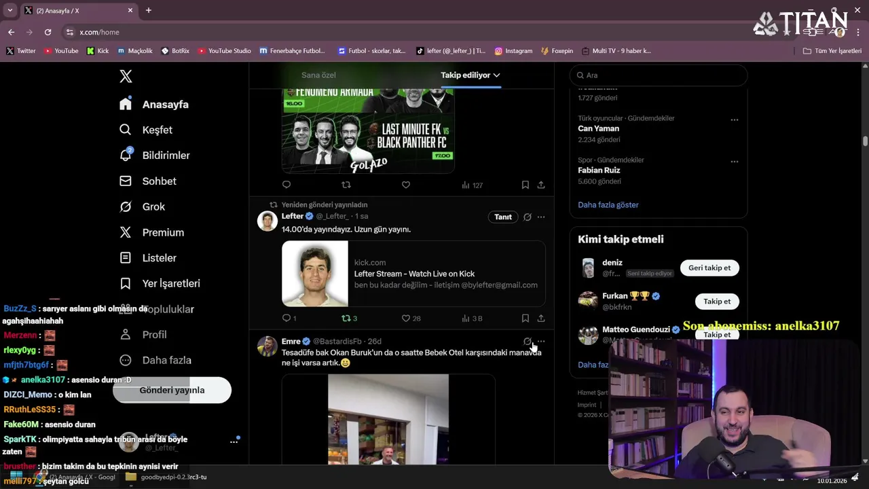Open Bildirimler notifications
The width and height of the screenshot is (869, 489).
(155, 155)
